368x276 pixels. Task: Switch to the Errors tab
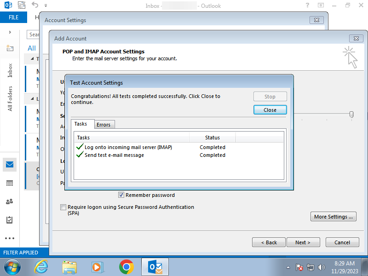pyautogui.click(x=103, y=125)
